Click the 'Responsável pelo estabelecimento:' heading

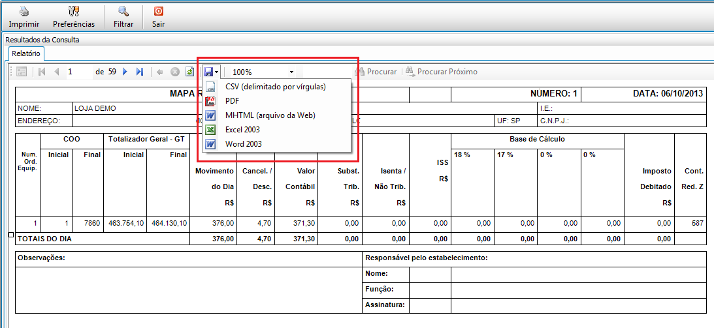[x=427, y=258]
